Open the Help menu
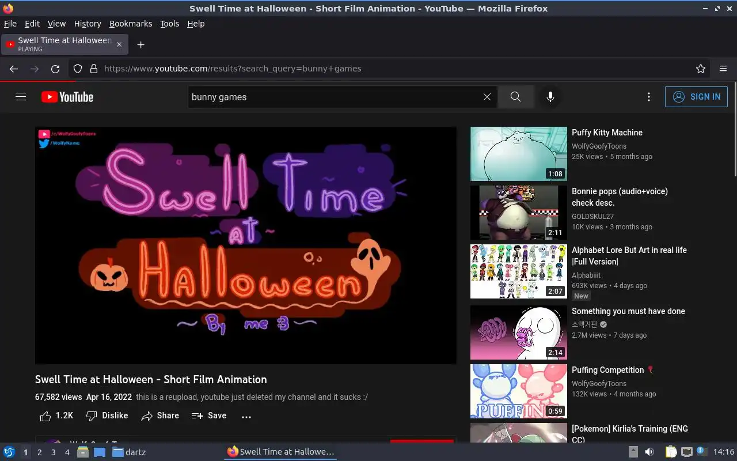This screenshot has width=737, height=461. [x=196, y=24]
